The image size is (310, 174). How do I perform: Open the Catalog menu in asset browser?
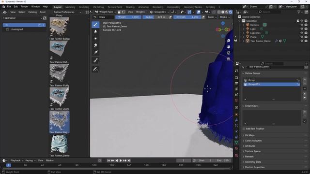click(32, 12)
